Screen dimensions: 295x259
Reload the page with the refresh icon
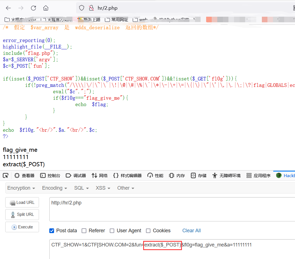[x=33, y=8]
